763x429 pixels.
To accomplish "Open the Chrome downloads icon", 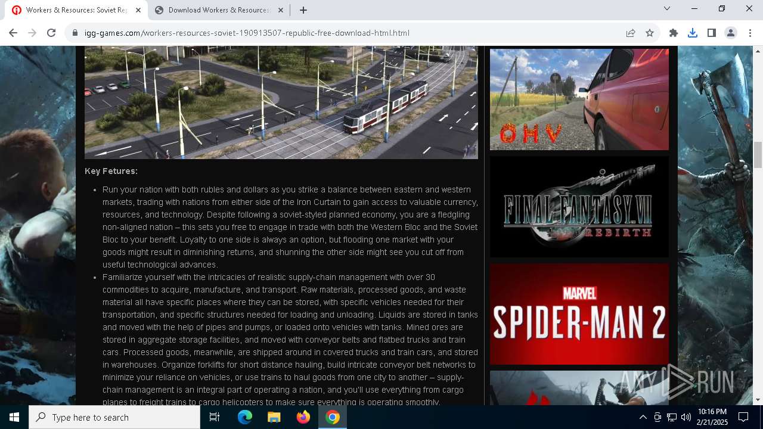I will [693, 33].
